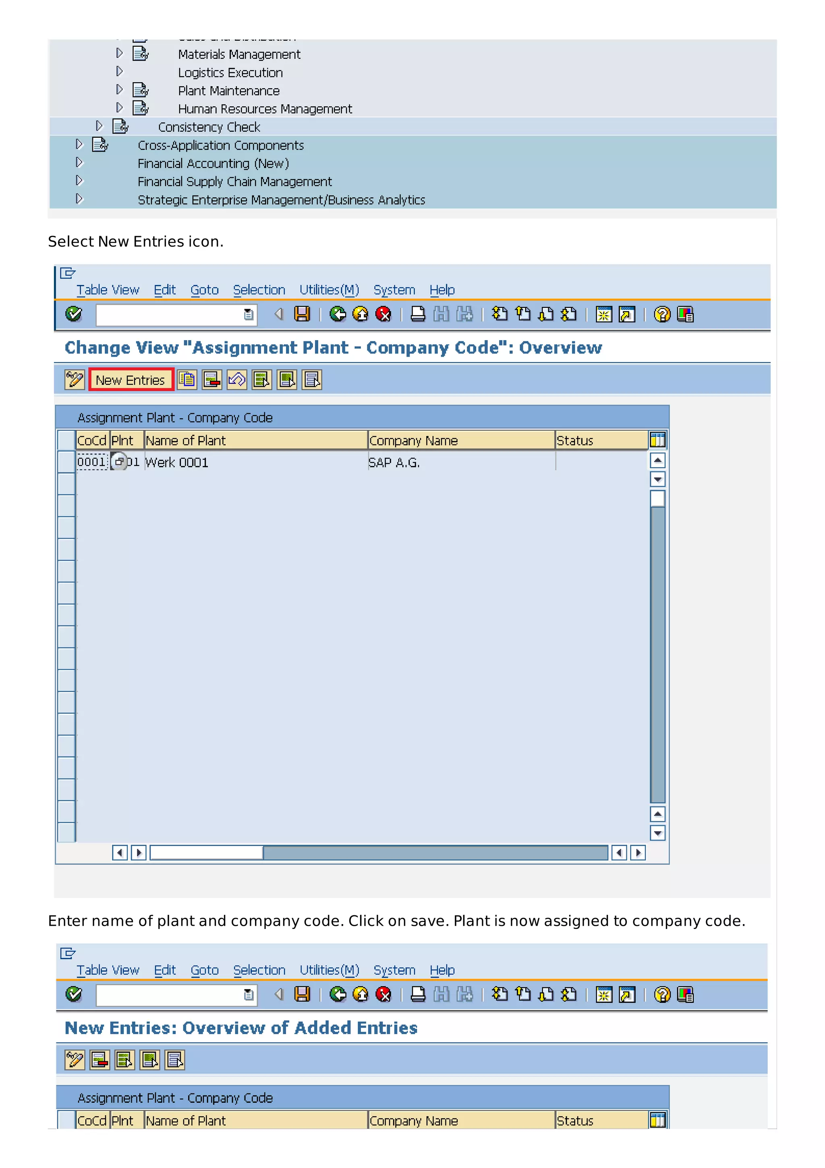This screenshot has height=1168, width=825.
Task: Click vertical scrollbar thumb in Change View table
Action: pyautogui.click(x=657, y=498)
